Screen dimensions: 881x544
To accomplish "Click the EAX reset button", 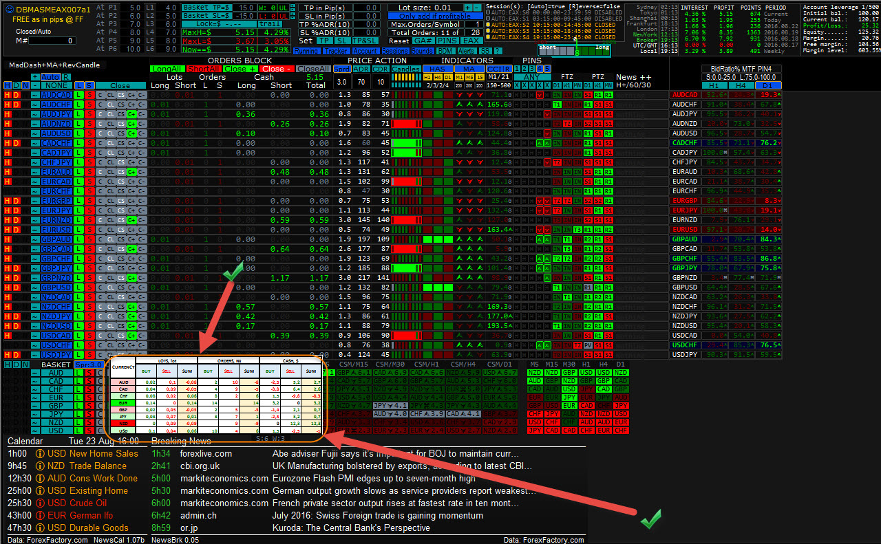I will tap(471, 41).
